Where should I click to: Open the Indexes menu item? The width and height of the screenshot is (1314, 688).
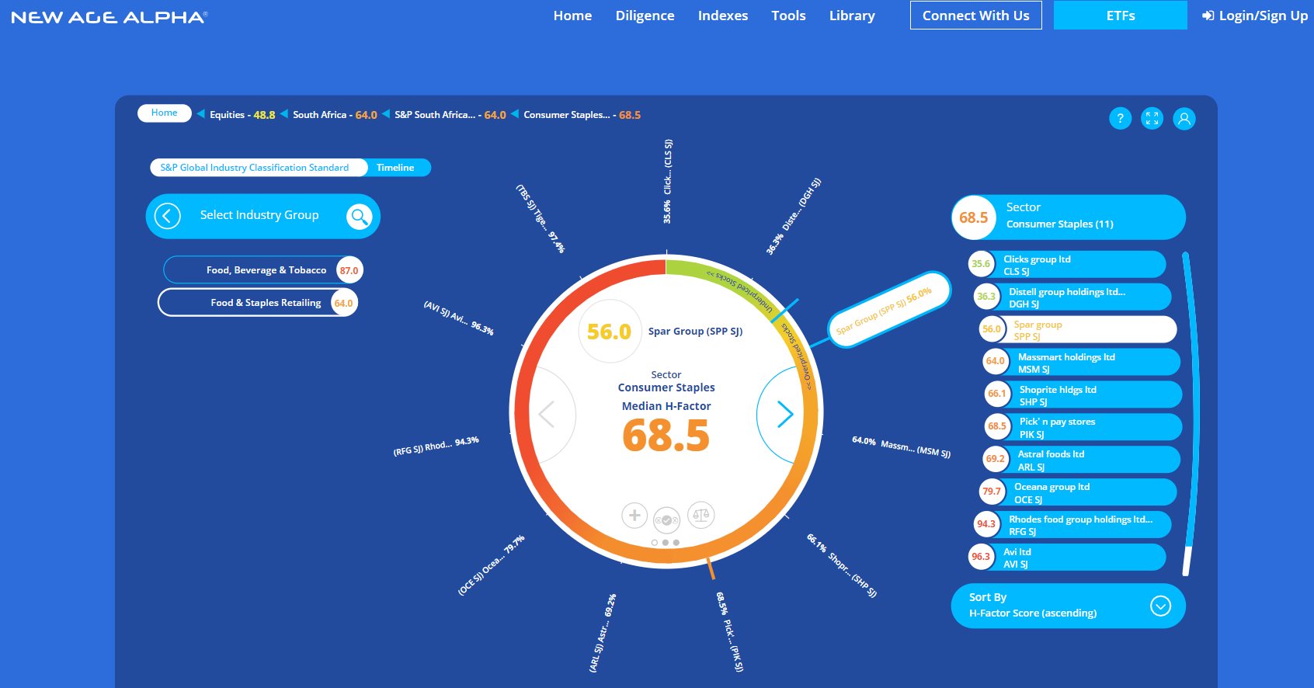722,16
